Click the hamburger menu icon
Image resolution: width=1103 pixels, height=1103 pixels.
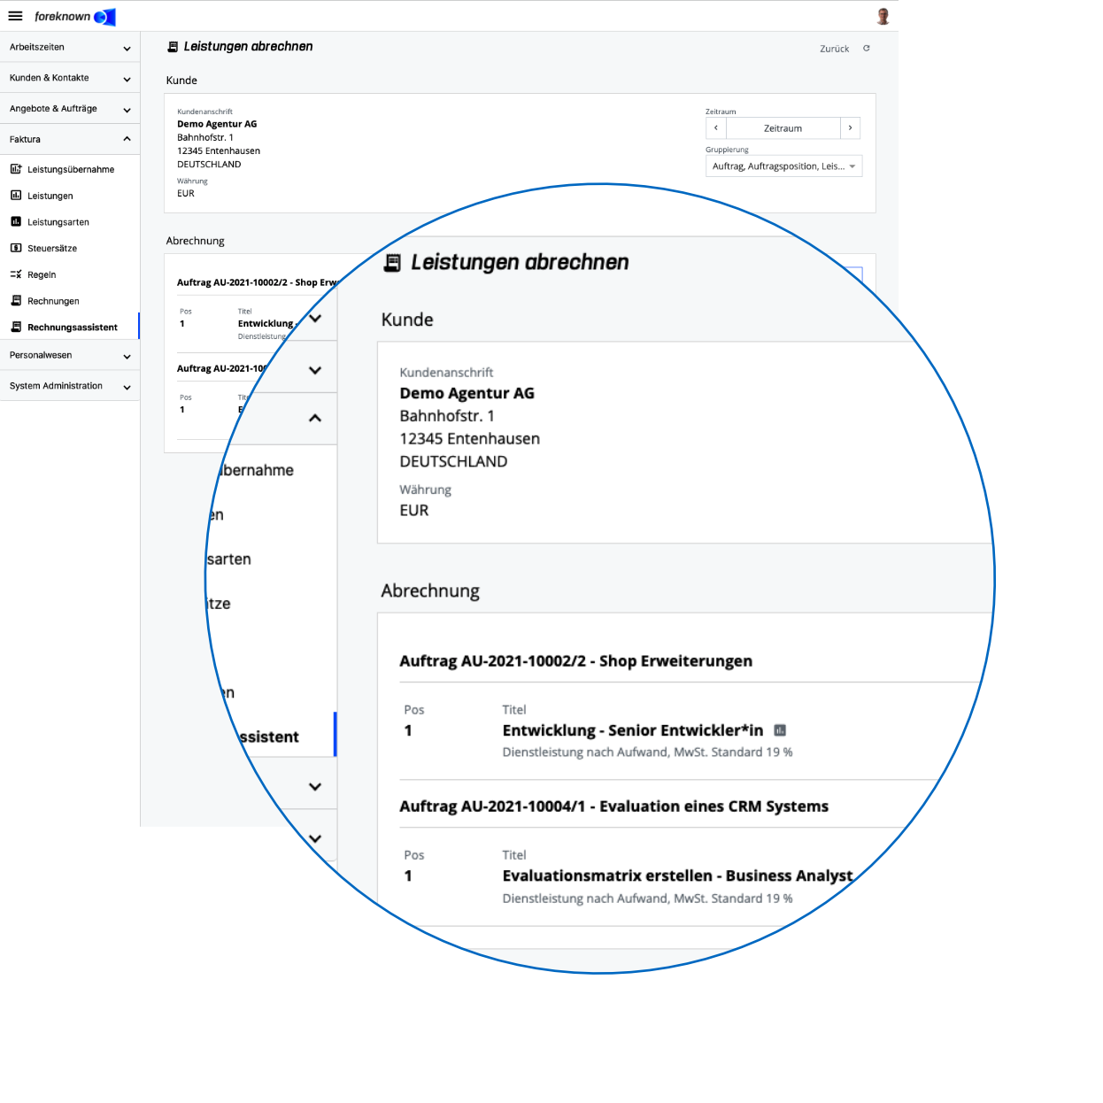pyautogui.click(x=15, y=15)
